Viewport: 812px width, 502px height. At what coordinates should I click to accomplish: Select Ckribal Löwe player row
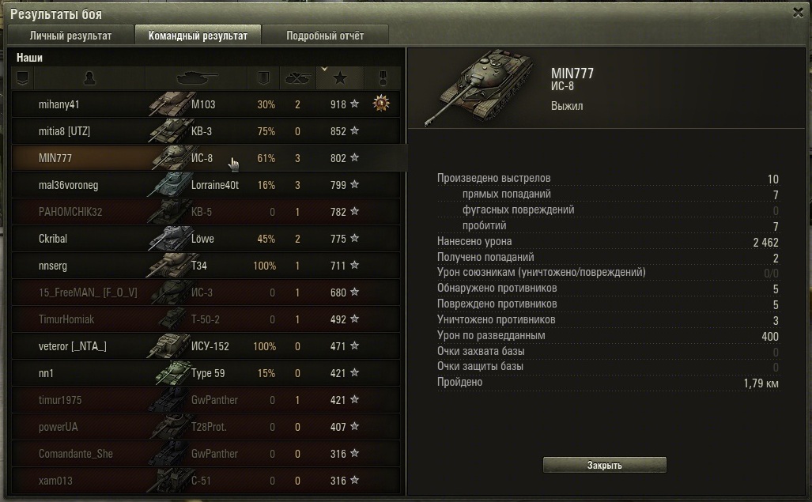[206, 239]
